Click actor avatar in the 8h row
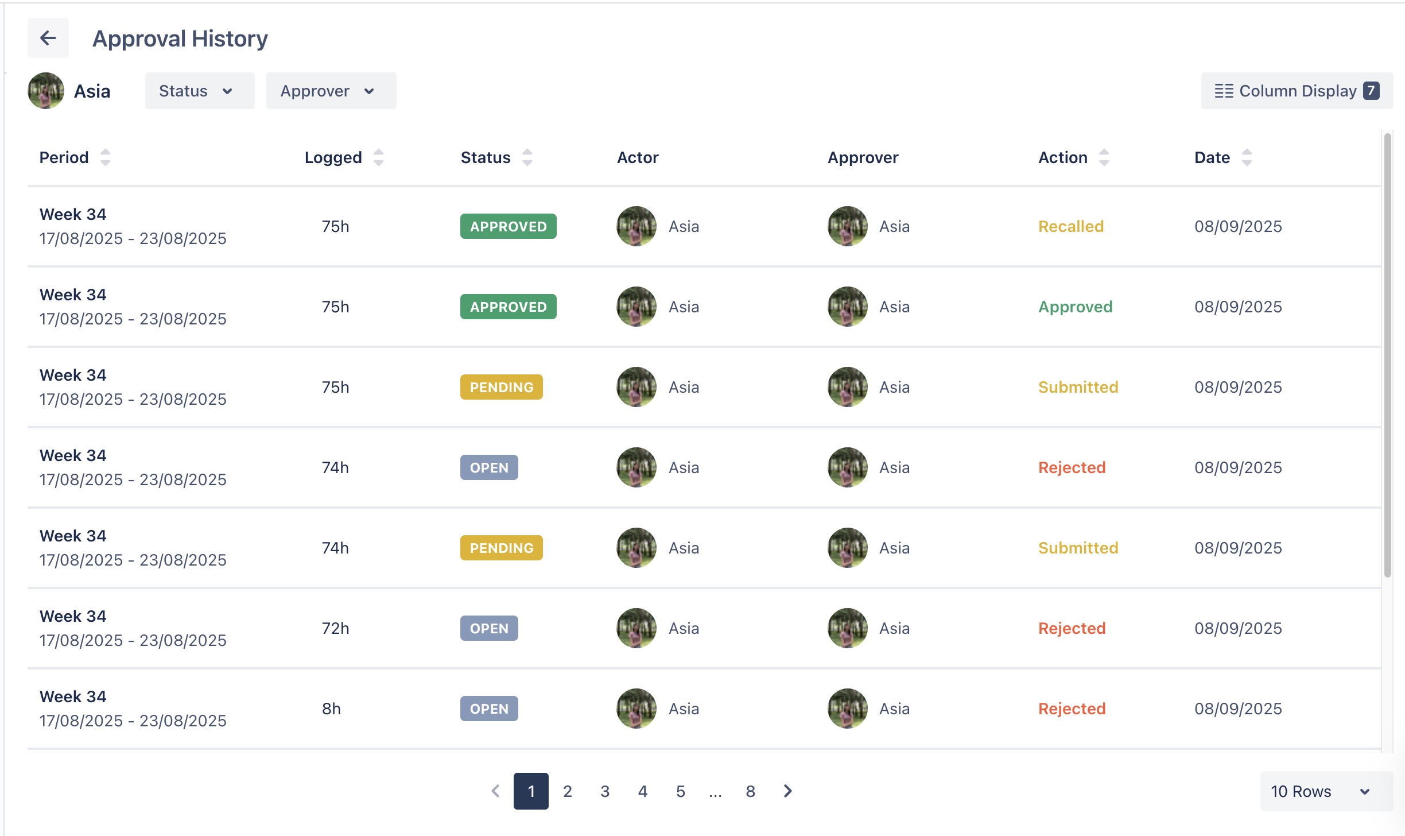Image resolution: width=1405 pixels, height=836 pixels. point(636,709)
